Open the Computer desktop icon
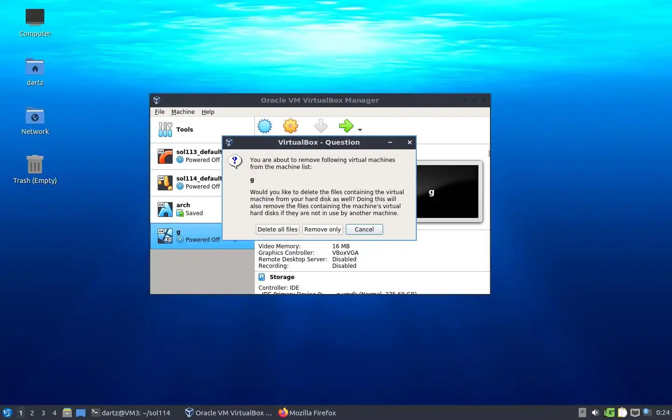Image resolution: width=672 pixels, height=420 pixels. click(35, 22)
